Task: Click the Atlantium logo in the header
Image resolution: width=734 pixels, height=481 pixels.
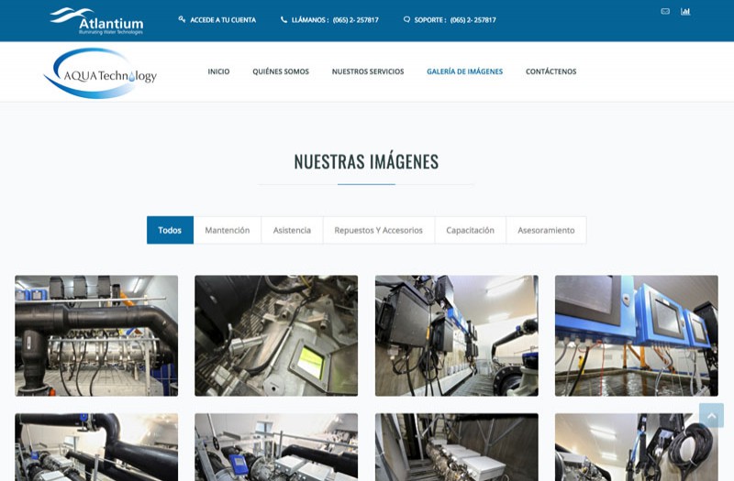Action: tap(96, 20)
